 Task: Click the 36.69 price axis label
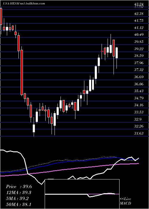point(139,77)
